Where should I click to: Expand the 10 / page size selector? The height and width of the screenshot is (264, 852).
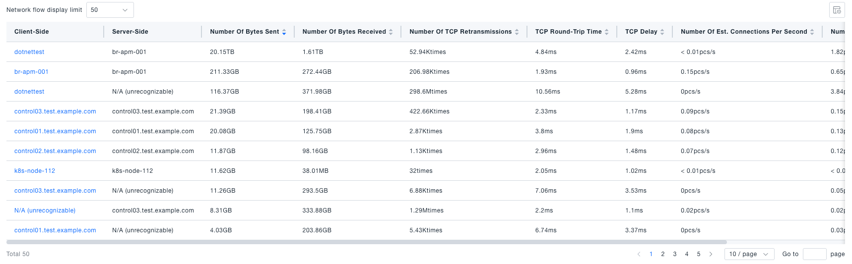click(x=749, y=254)
